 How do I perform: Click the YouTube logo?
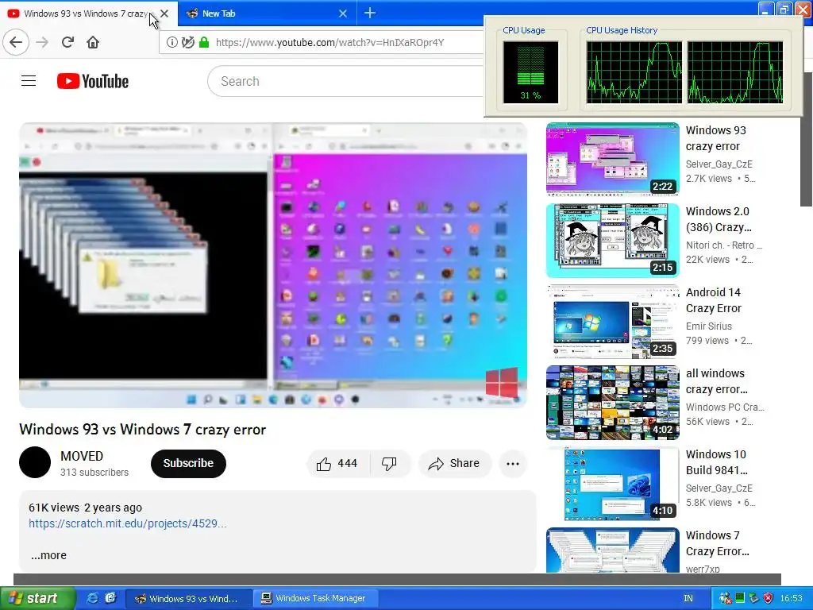93,82
